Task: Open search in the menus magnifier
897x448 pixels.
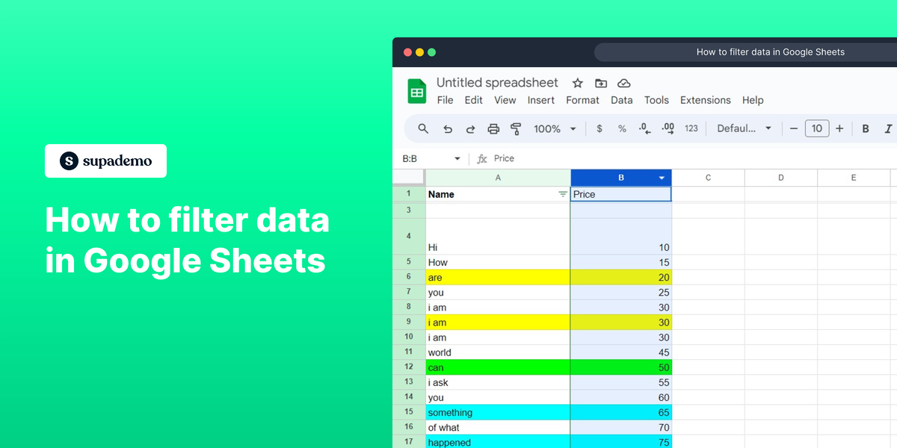Action: click(423, 128)
